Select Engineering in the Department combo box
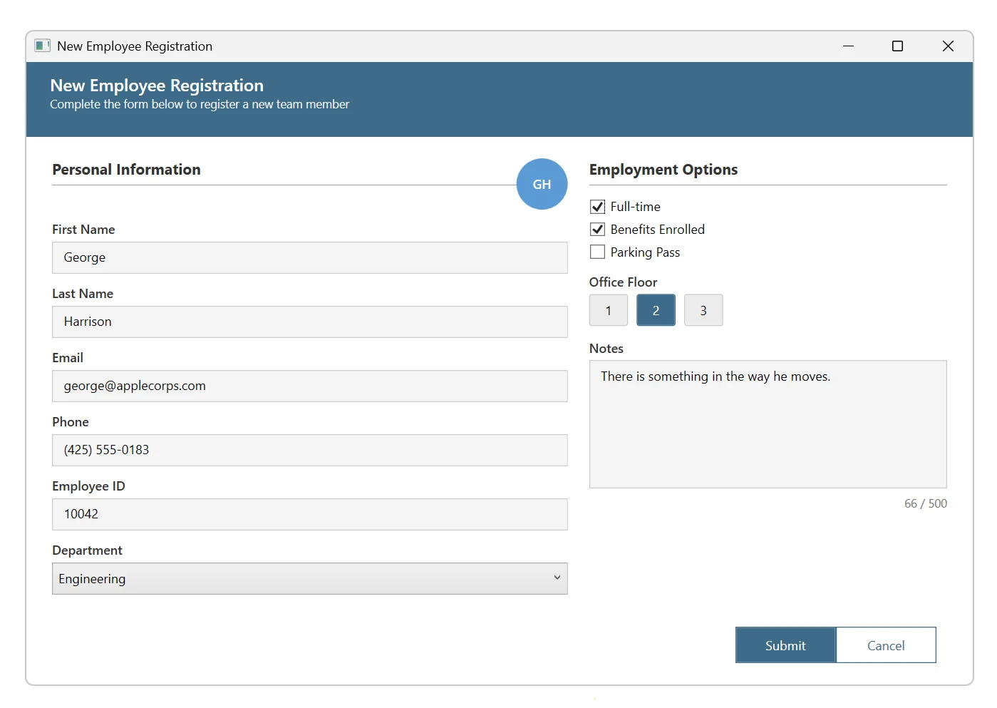Viewport: 997px width, 708px height. (x=310, y=578)
